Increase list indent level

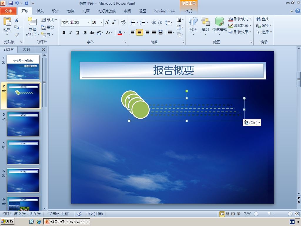tap(160, 22)
